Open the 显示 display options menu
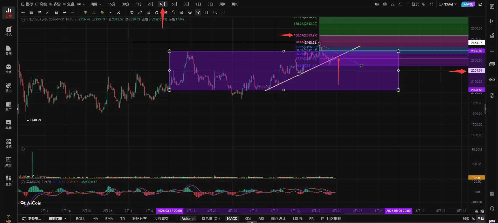Screen dimensions: 498x223 pos(413,4)
